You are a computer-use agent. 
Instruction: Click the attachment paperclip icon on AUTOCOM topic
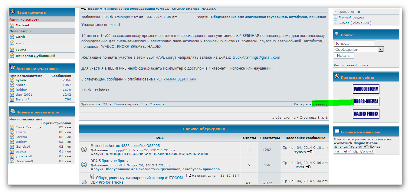[x=92, y=176]
